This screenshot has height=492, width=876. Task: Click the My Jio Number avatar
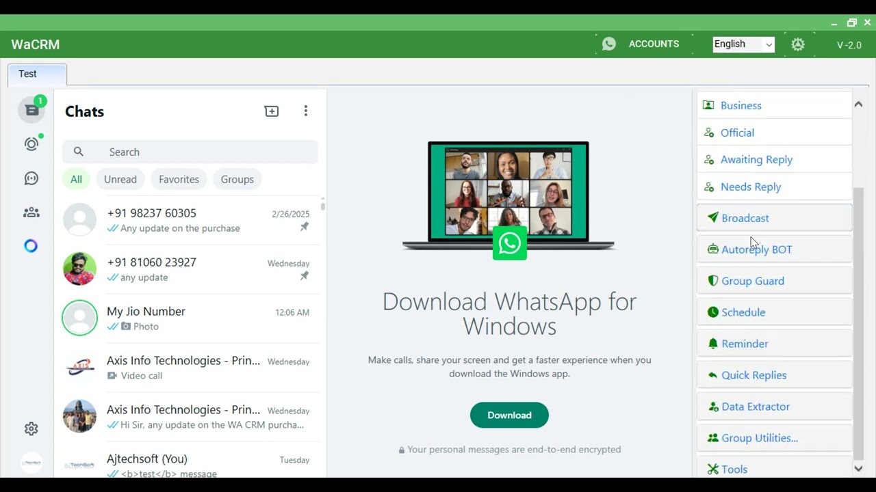click(x=80, y=318)
